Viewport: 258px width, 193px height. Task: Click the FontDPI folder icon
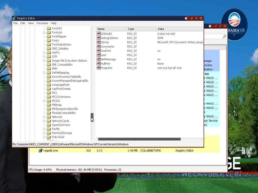[x=49, y=28]
